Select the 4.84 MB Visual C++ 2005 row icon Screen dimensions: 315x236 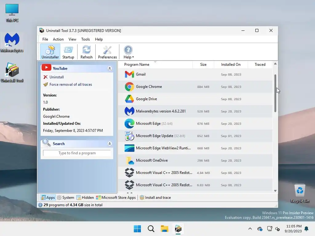[130, 173]
